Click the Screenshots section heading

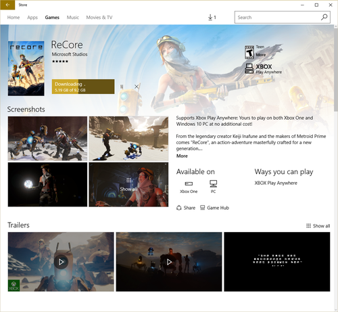click(26, 109)
